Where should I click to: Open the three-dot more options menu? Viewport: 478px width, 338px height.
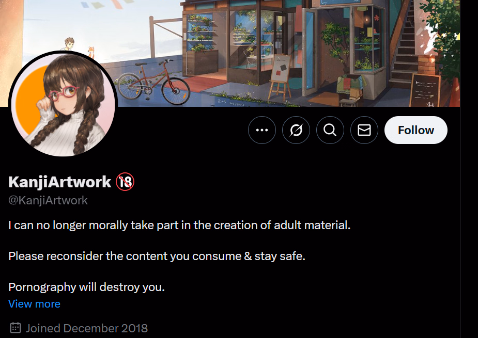point(262,130)
